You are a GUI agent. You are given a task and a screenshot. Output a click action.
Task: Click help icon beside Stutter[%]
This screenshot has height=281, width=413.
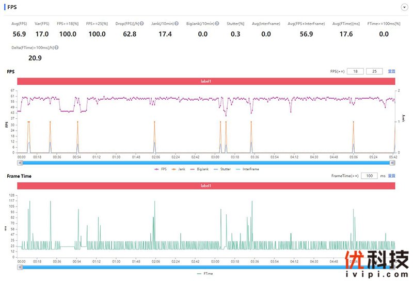(246, 24)
